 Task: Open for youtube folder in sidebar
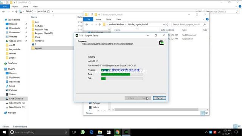(15, 49)
